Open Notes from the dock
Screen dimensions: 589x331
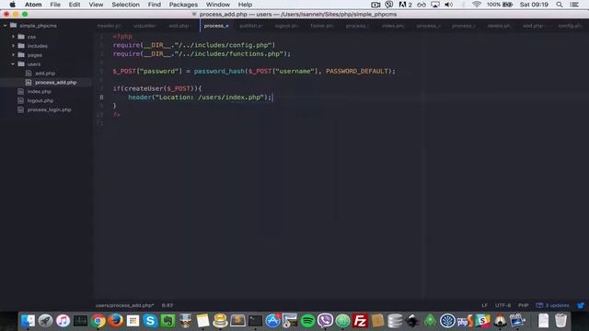coord(202,321)
